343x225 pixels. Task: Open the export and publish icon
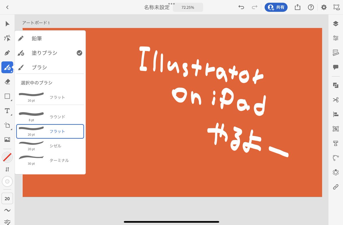coord(298,7)
